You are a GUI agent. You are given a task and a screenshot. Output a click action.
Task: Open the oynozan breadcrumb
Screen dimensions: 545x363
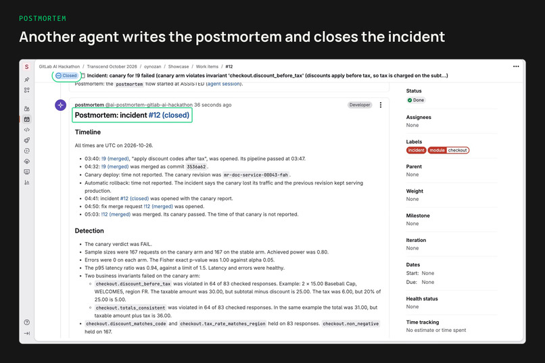click(x=153, y=67)
